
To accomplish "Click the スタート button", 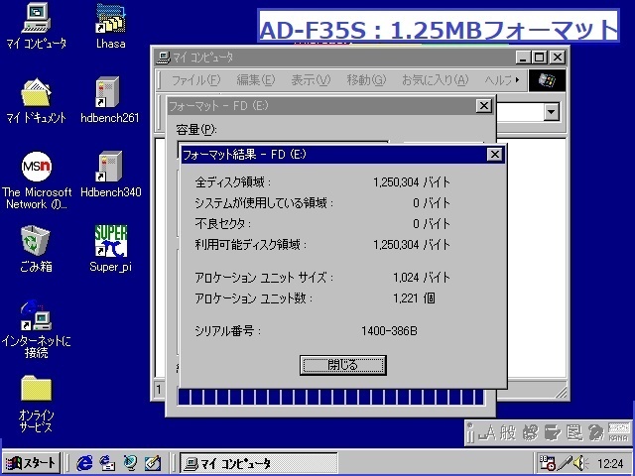I will 31,463.
